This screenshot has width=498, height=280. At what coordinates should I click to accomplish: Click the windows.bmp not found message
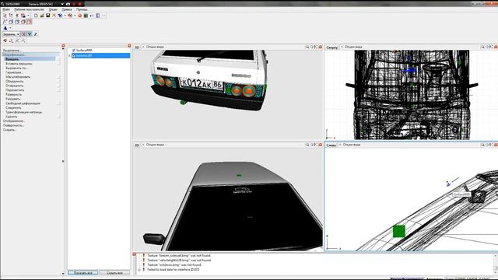174,264
